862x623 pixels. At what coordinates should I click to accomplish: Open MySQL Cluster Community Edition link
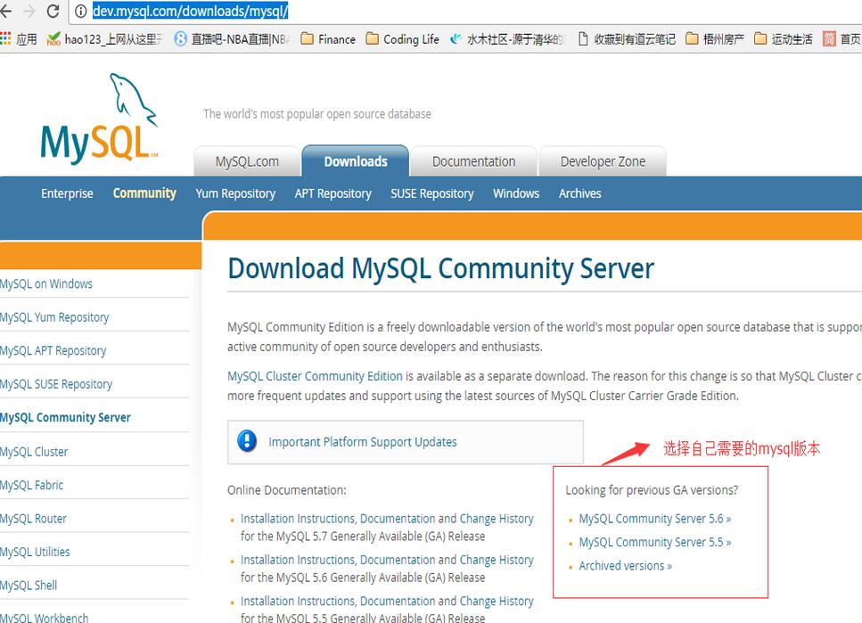point(315,376)
